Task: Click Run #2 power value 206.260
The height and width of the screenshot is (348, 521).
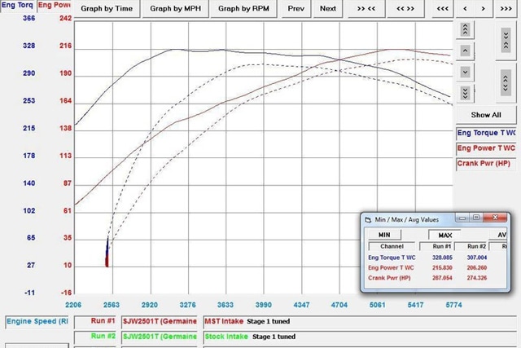Action: coord(477,267)
